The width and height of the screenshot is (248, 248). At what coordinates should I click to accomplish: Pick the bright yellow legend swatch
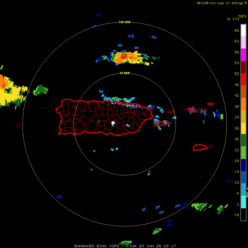243,128
